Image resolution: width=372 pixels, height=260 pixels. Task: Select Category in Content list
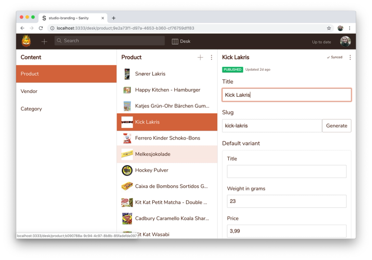tap(67, 109)
